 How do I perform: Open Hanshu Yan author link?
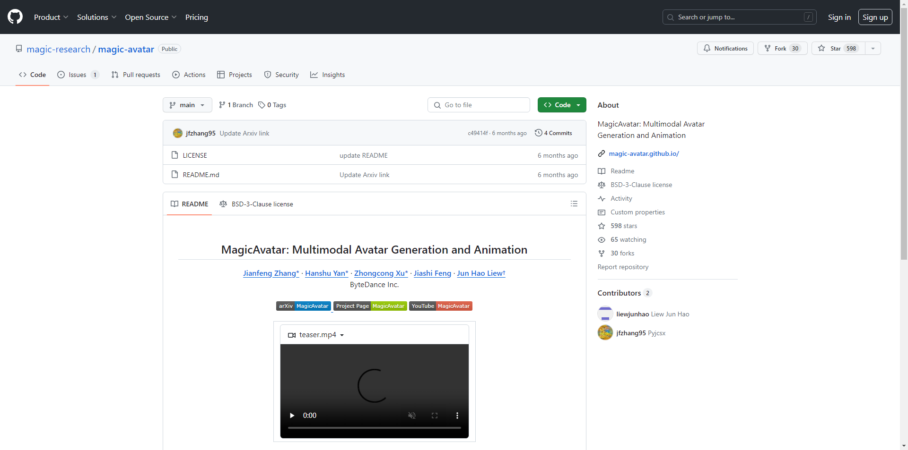[x=327, y=273]
